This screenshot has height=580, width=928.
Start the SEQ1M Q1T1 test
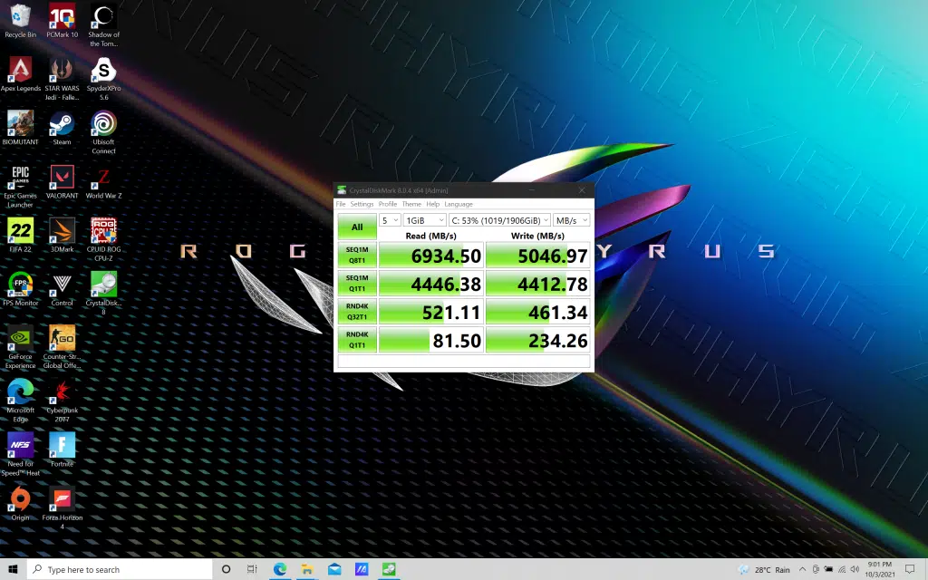tap(357, 284)
